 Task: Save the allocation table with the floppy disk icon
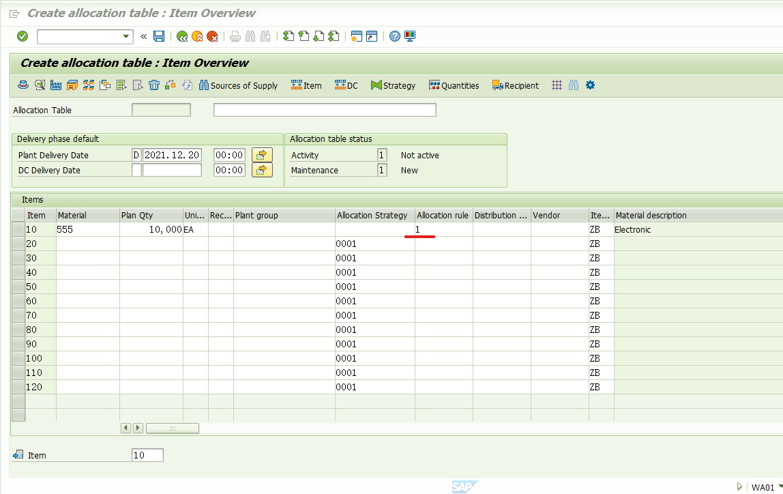coord(159,36)
